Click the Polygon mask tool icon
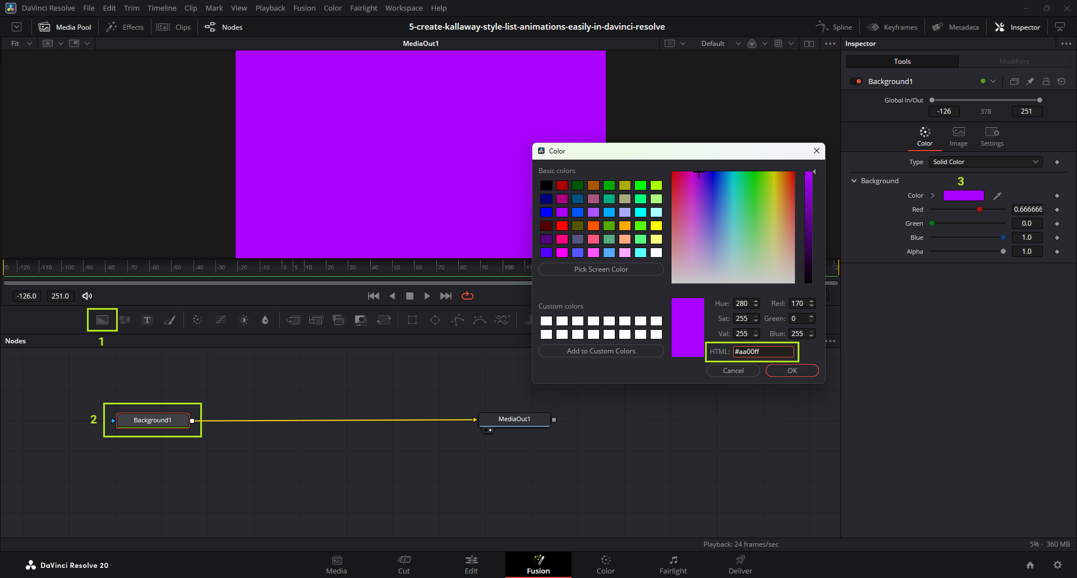This screenshot has width=1077, height=578. coord(457,320)
